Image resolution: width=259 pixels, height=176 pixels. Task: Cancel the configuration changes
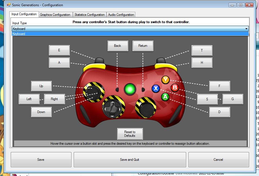coord(219,160)
